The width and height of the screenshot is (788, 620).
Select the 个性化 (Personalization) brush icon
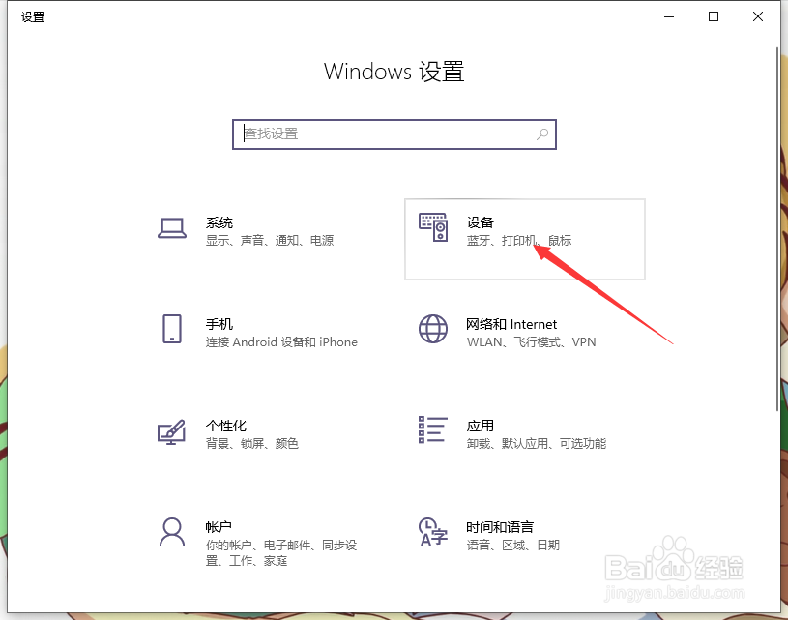point(171,432)
